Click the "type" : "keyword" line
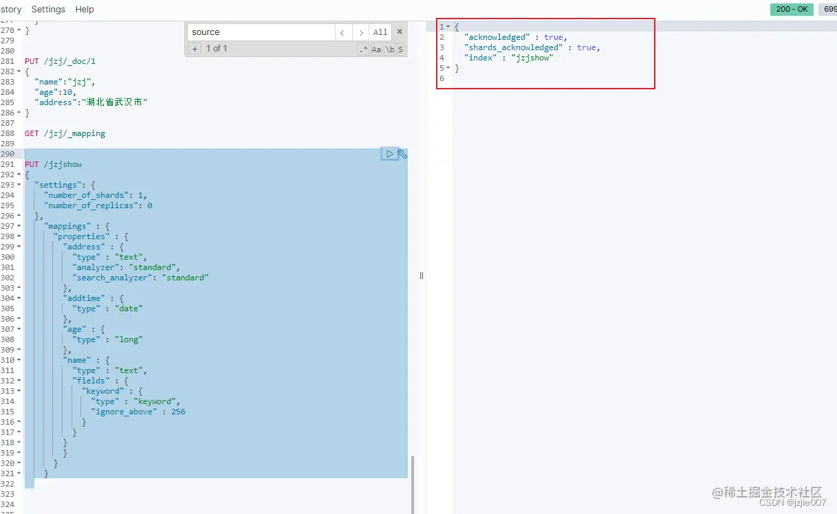Image resolution: width=837 pixels, height=514 pixels. (x=135, y=401)
